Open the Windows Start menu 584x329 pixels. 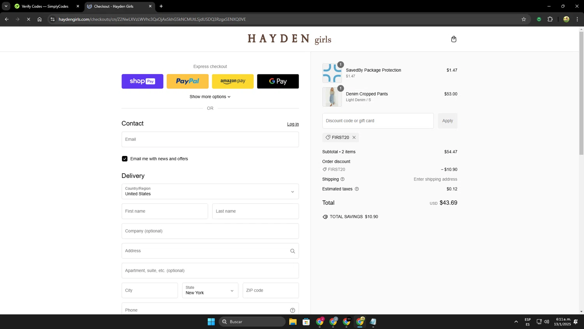coord(211,322)
